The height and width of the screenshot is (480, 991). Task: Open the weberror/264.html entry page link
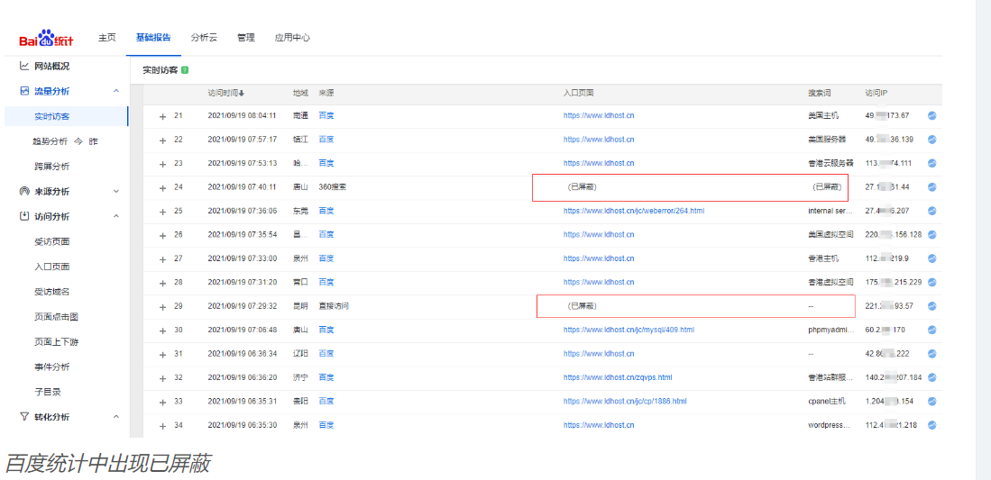[x=633, y=211]
